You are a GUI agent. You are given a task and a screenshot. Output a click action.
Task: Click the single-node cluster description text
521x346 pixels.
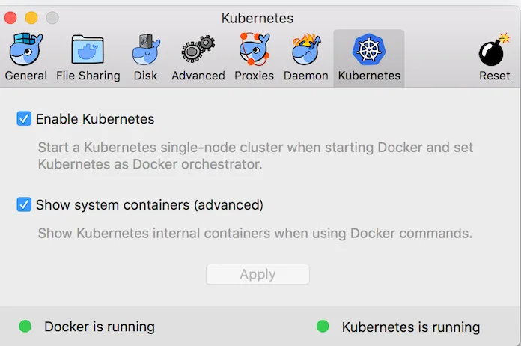(x=255, y=156)
